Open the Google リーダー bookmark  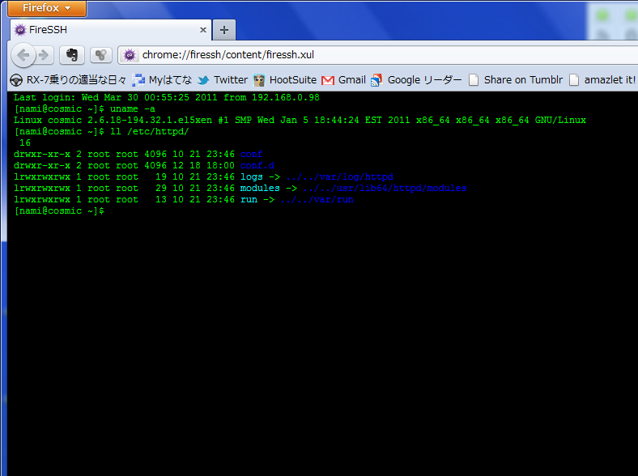point(416,80)
